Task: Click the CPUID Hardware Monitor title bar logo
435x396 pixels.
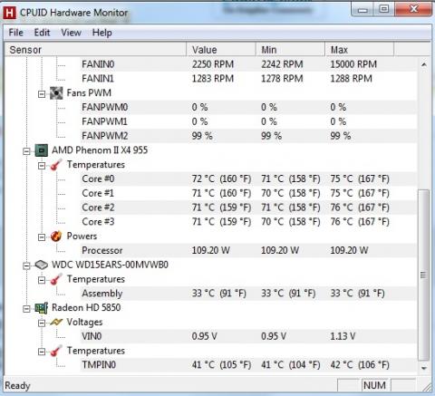Action: click(9, 13)
